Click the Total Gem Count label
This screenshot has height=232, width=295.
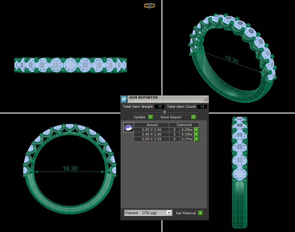coord(181,107)
